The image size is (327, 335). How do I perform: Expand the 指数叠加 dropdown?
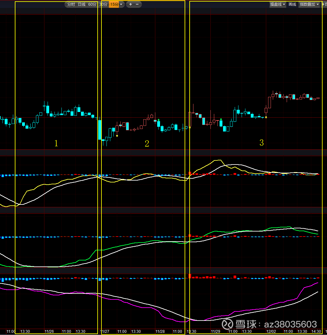click(309, 4)
